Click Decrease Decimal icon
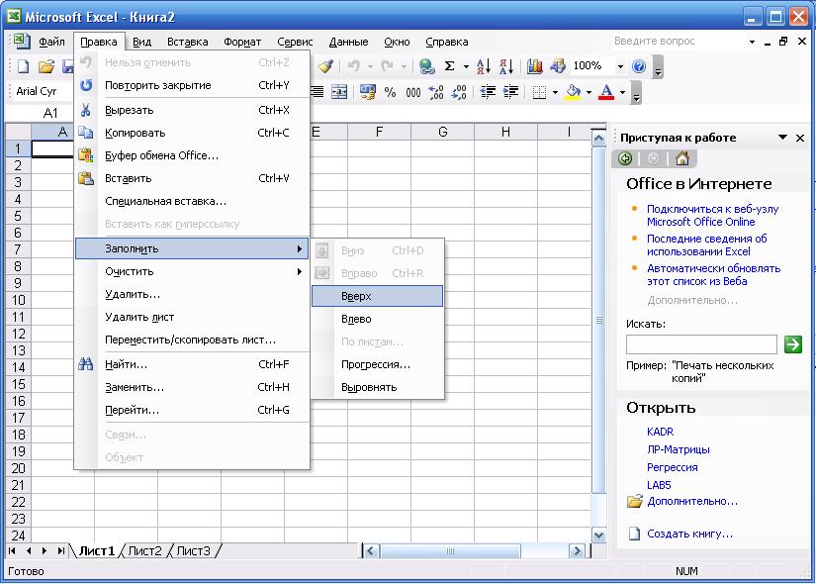The width and height of the screenshot is (816, 584). 459,93
